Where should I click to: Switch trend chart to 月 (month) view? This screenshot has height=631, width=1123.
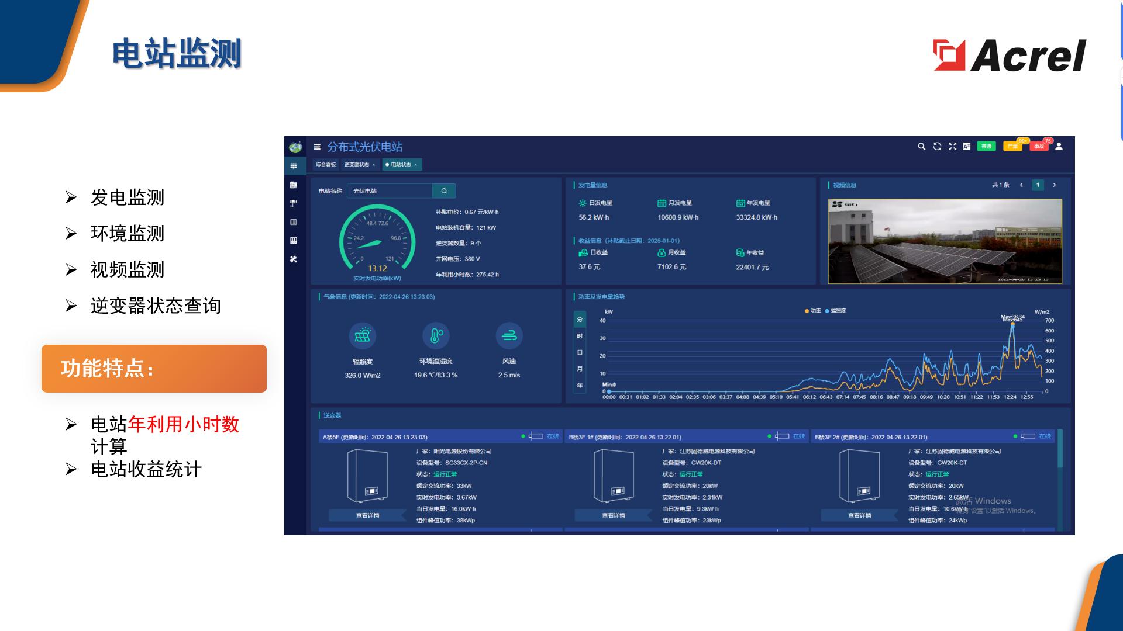(x=580, y=369)
